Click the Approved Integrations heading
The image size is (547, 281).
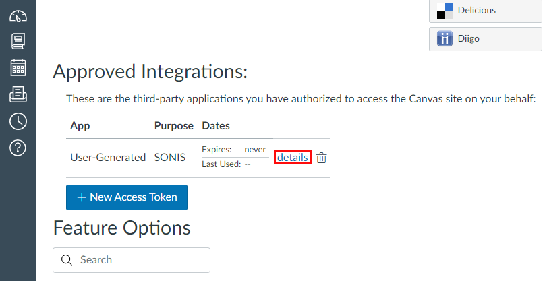tap(150, 71)
